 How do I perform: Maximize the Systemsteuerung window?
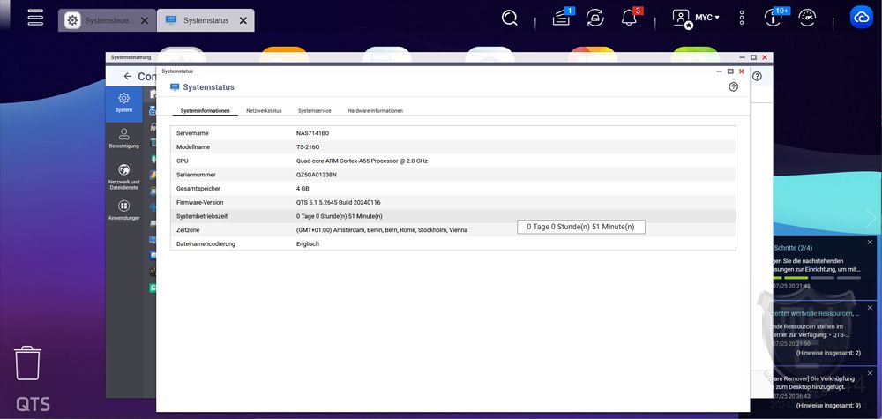tap(754, 57)
